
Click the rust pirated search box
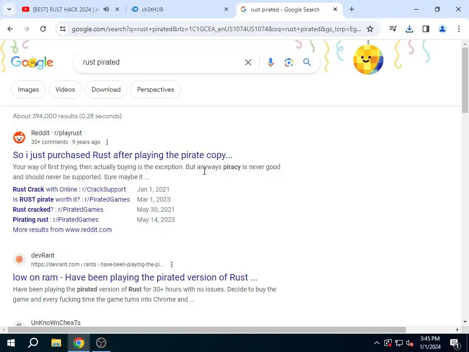[x=162, y=62]
